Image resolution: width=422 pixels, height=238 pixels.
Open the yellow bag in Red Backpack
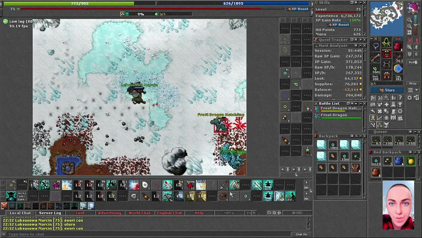411,161
